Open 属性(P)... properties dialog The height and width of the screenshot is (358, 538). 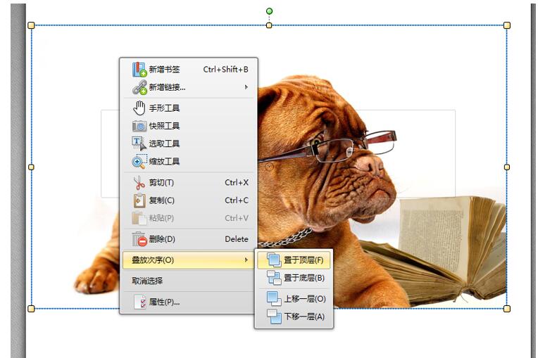point(188,302)
